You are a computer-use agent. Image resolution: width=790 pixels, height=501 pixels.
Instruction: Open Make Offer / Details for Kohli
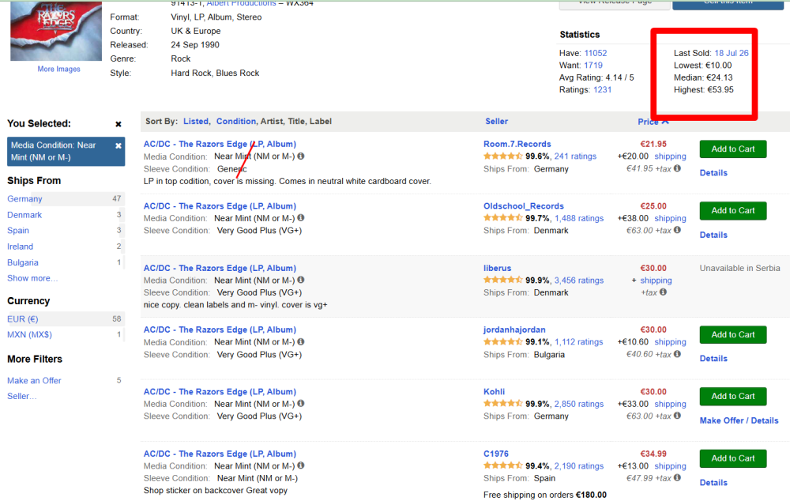coord(739,421)
